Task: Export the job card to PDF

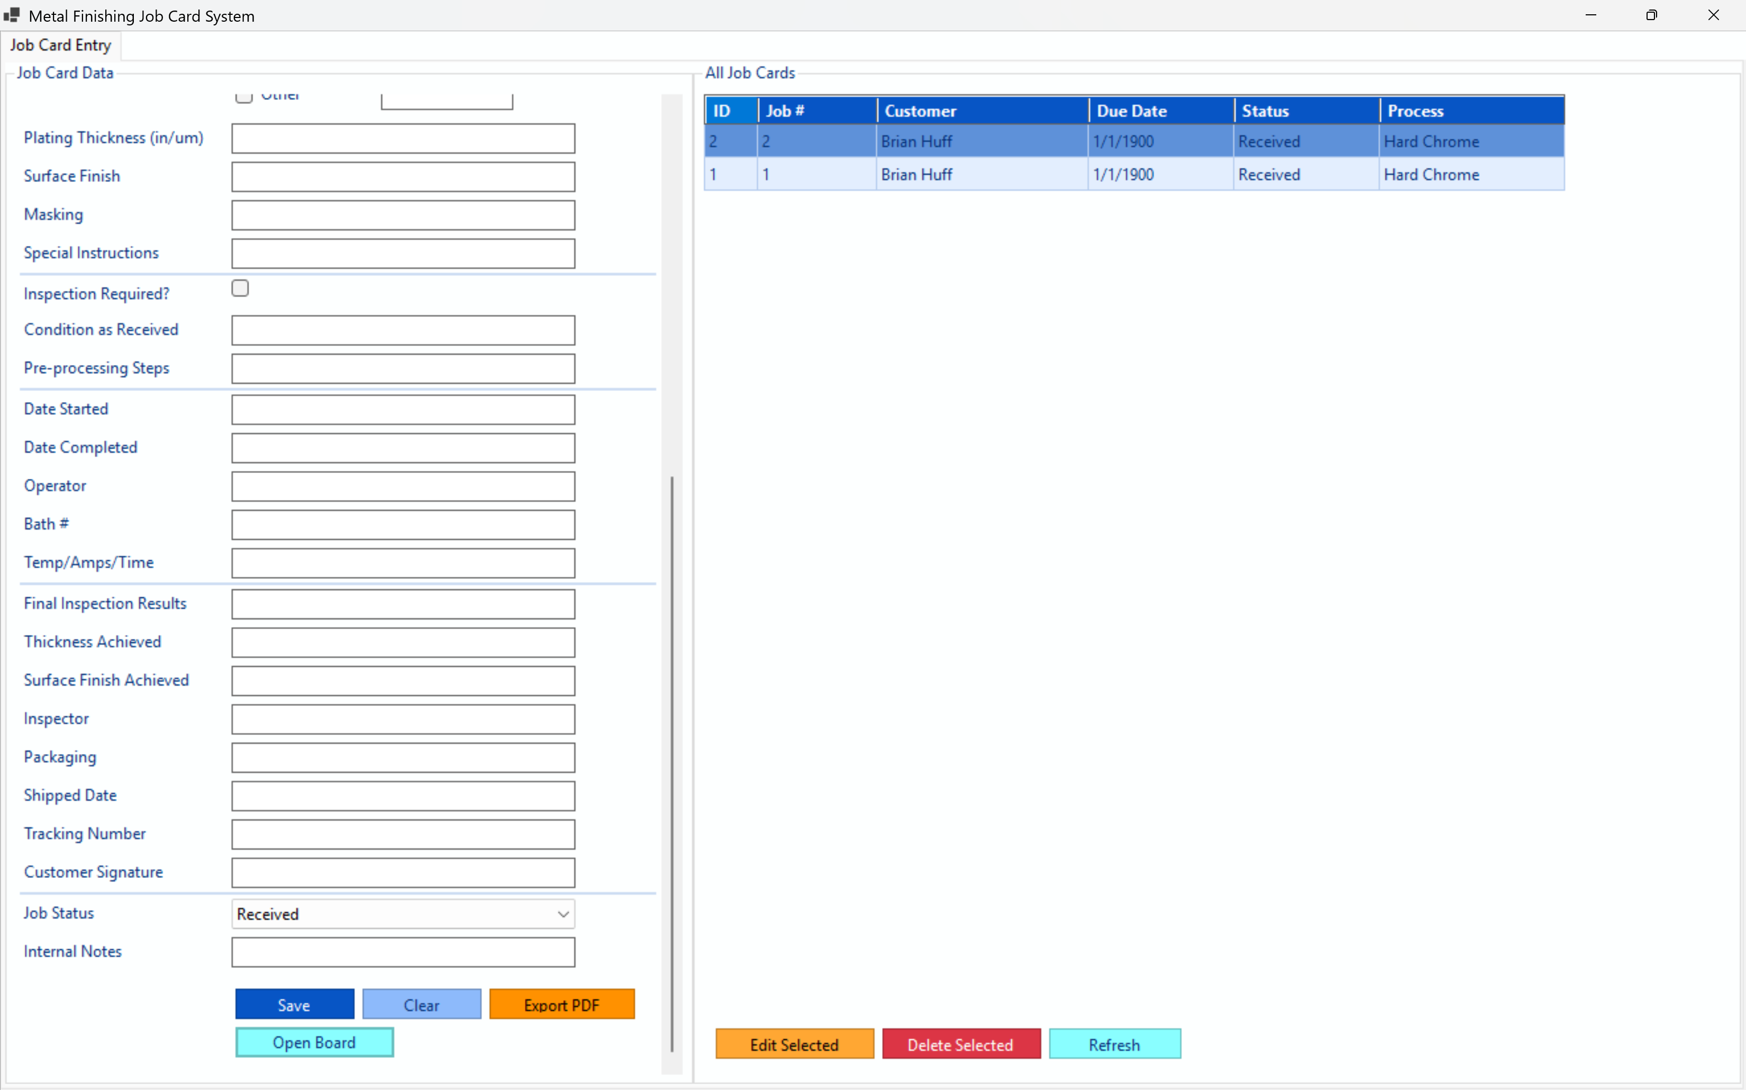Action: pyautogui.click(x=561, y=1004)
